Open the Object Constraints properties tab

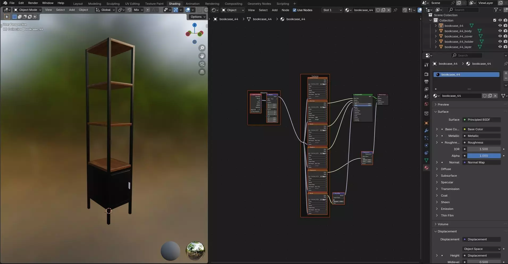(x=426, y=153)
